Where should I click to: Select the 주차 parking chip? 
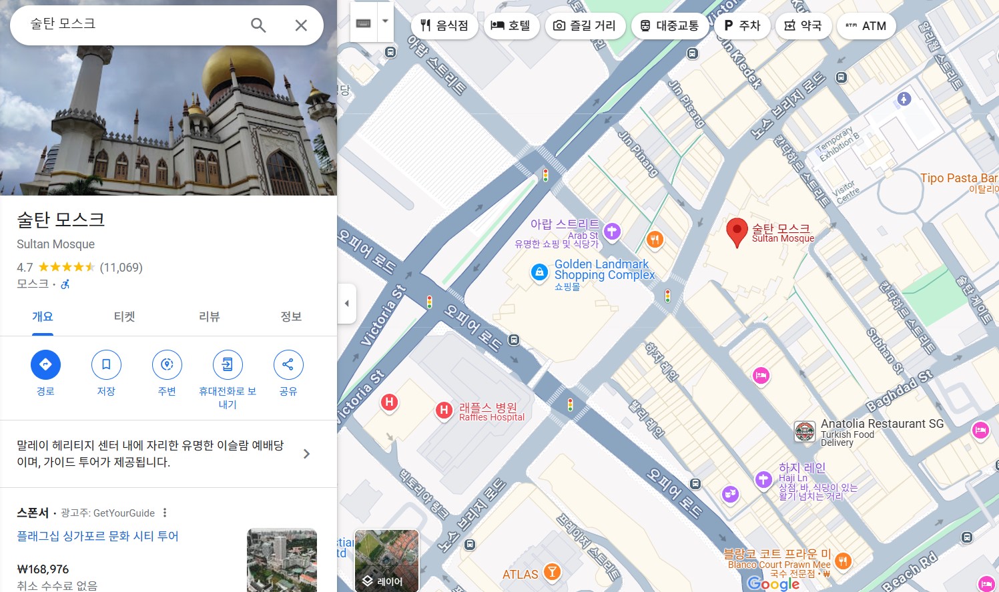[742, 26]
